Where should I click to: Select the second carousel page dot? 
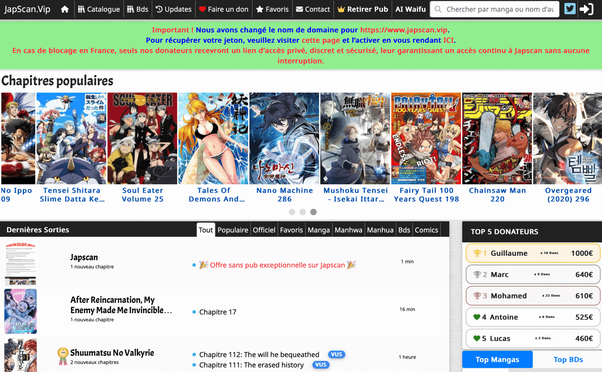click(303, 212)
